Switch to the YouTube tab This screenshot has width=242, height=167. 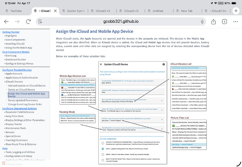[x=16, y=11]
